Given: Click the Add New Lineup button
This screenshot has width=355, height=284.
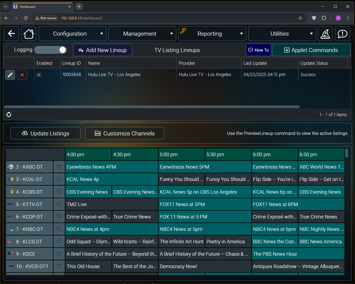Looking at the screenshot, I should point(103,50).
